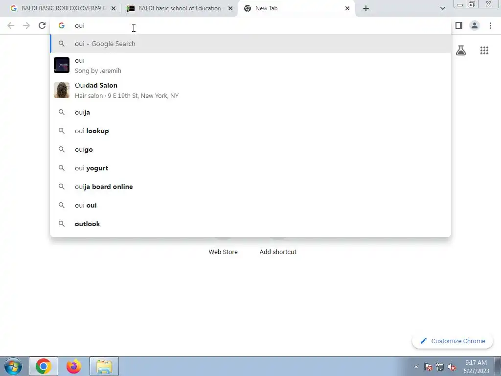Click the Google logo in address bar

61,25
